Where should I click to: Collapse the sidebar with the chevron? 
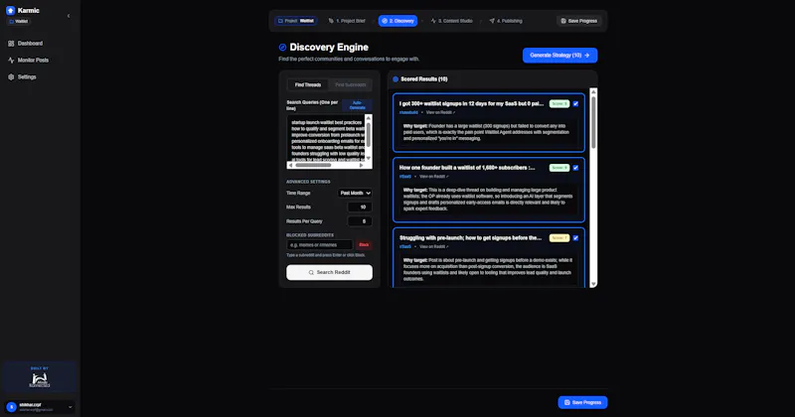coord(69,16)
